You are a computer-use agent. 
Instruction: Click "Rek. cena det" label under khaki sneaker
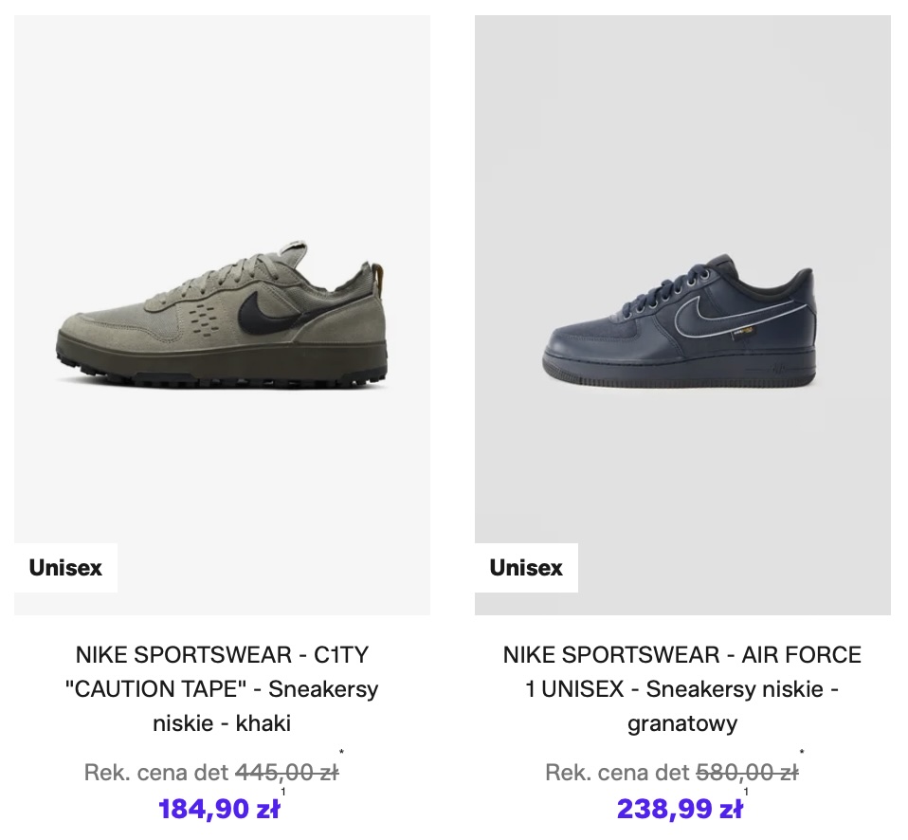click(x=155, y=773)
